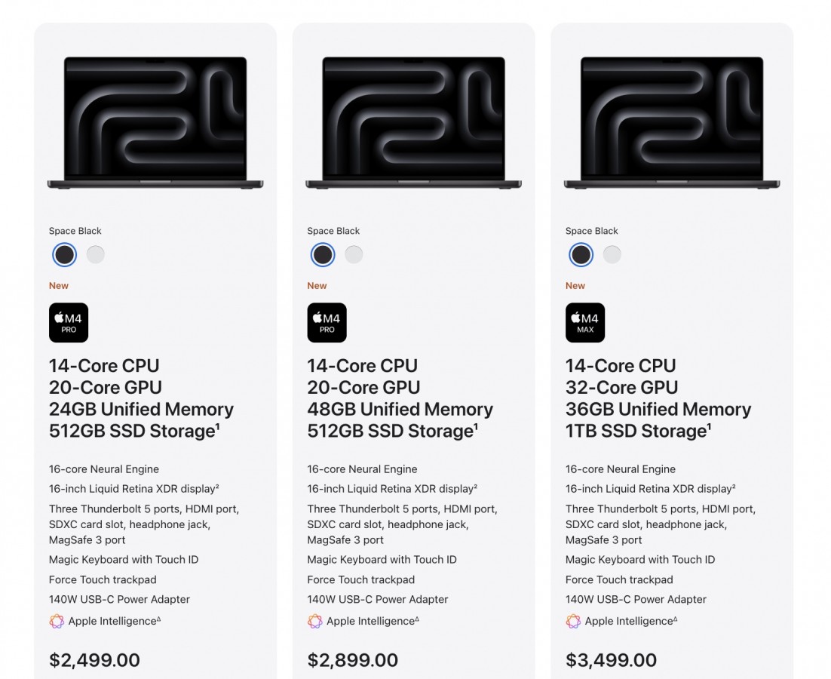Open footnote 1 beside 1TB SSD Storage
The image size is (831, 679).
709,426
